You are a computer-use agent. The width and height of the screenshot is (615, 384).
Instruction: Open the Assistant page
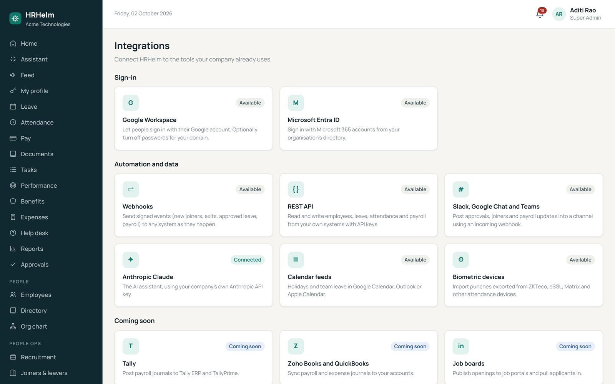[x=51, y=59]
